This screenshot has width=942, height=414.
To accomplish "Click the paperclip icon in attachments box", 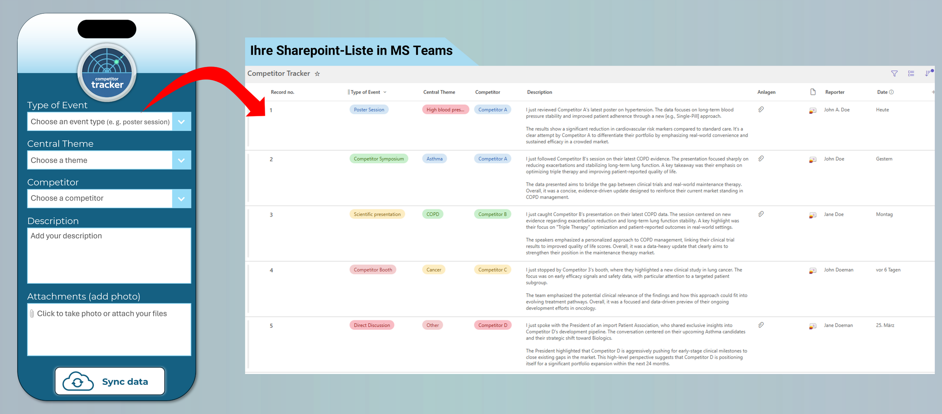I will 32,314.
